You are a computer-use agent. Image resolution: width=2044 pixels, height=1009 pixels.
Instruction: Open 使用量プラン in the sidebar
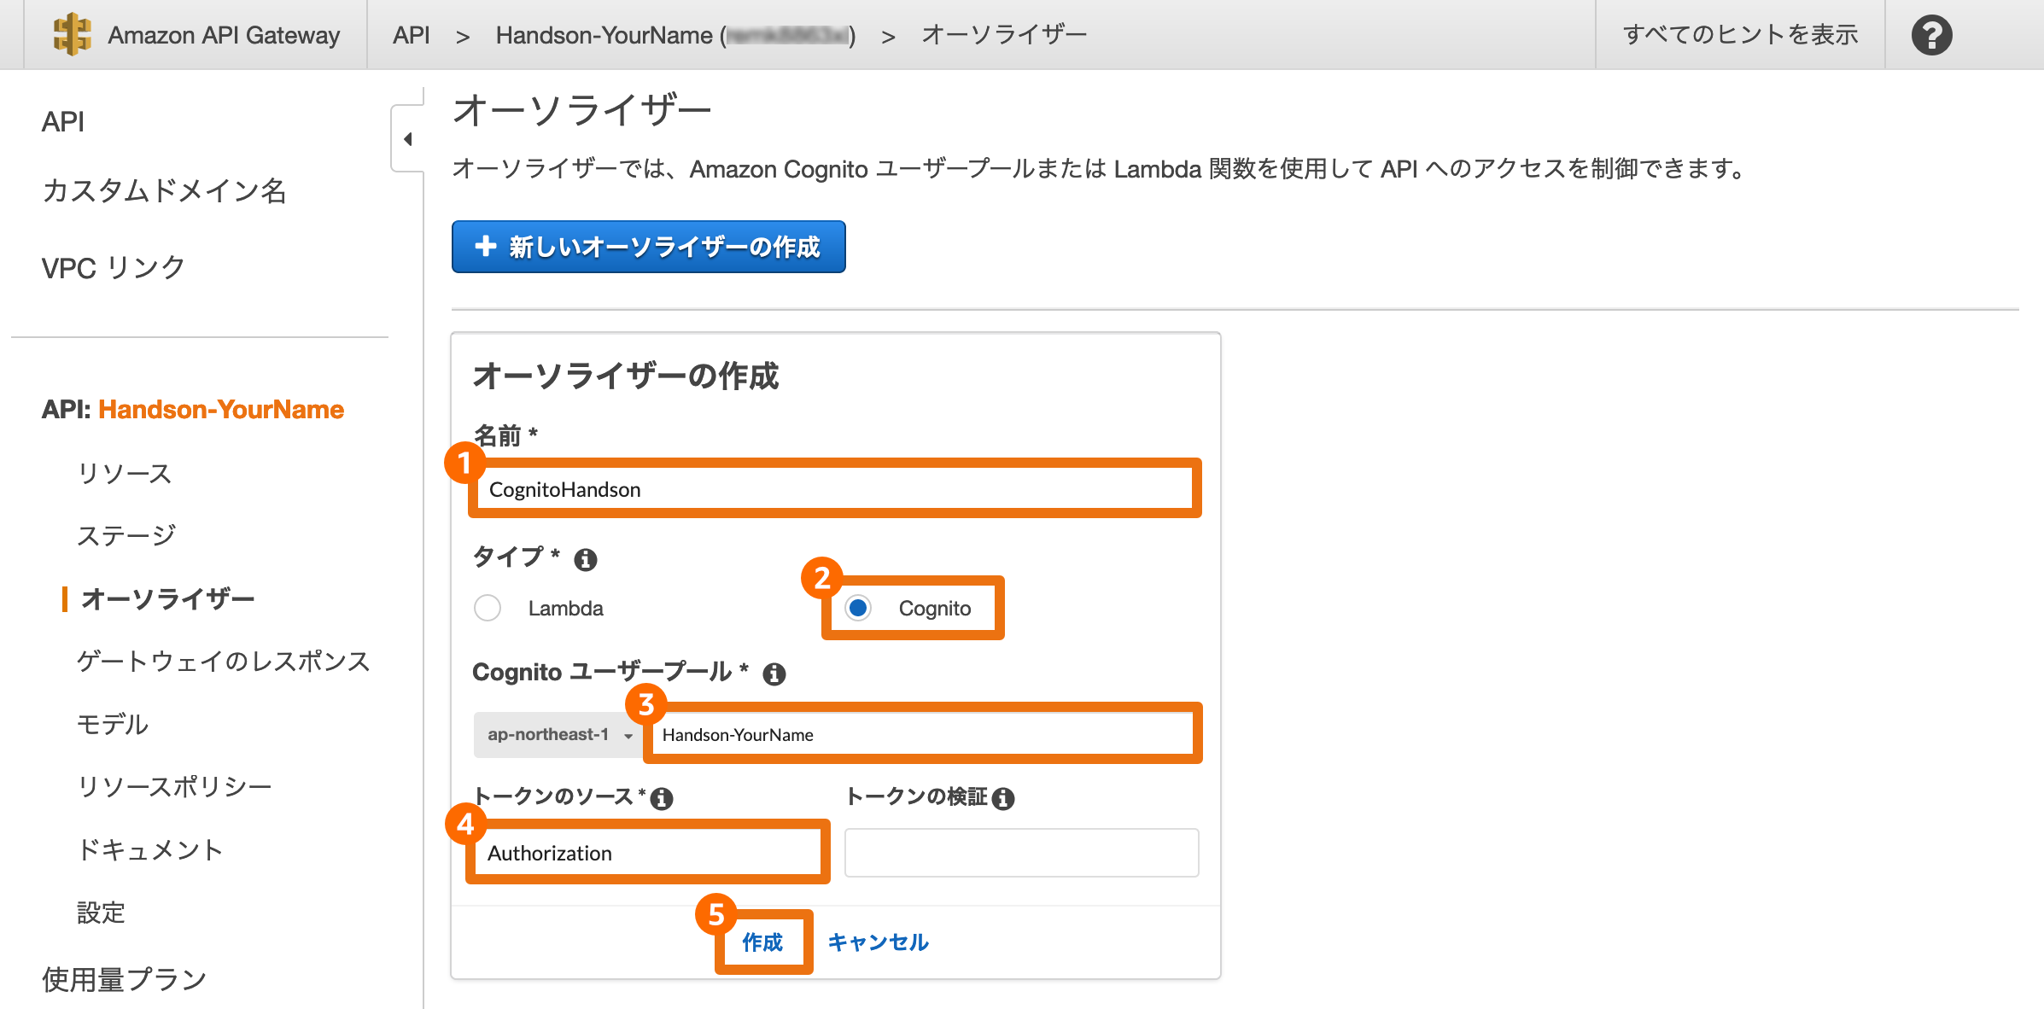pos(125,980)
